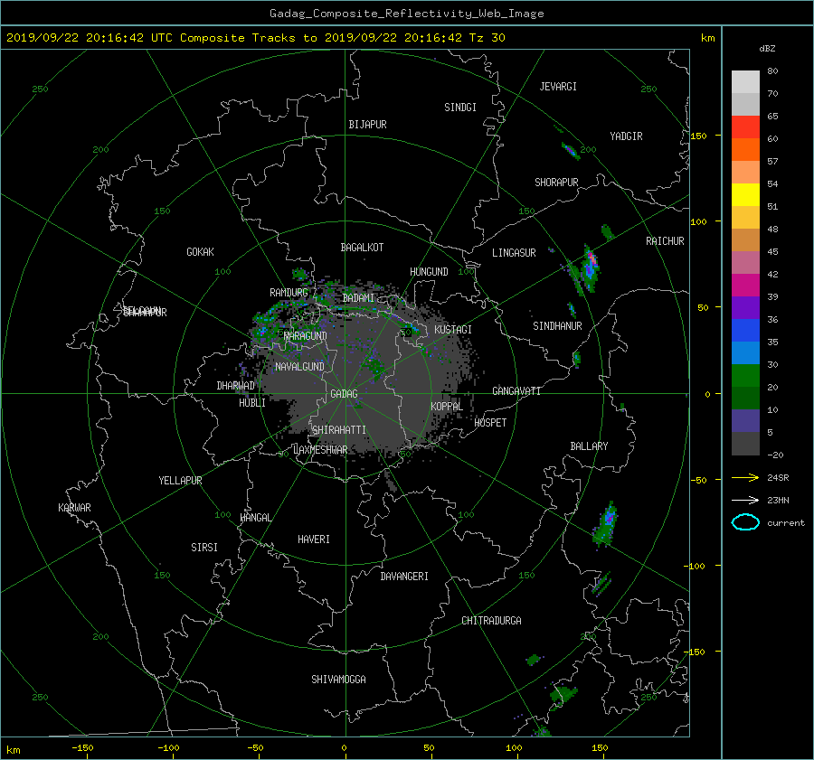Click the small echo north of Shorapur
This screenshot has width=814, height=760.
(x=570, y=150)
